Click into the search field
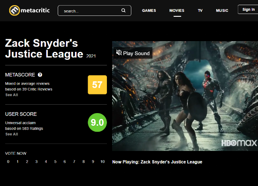The width and height of the screenshot is (258, 186). 94,11
